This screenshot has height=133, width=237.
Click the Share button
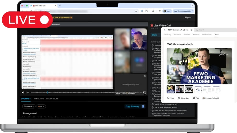click(154, 35)
